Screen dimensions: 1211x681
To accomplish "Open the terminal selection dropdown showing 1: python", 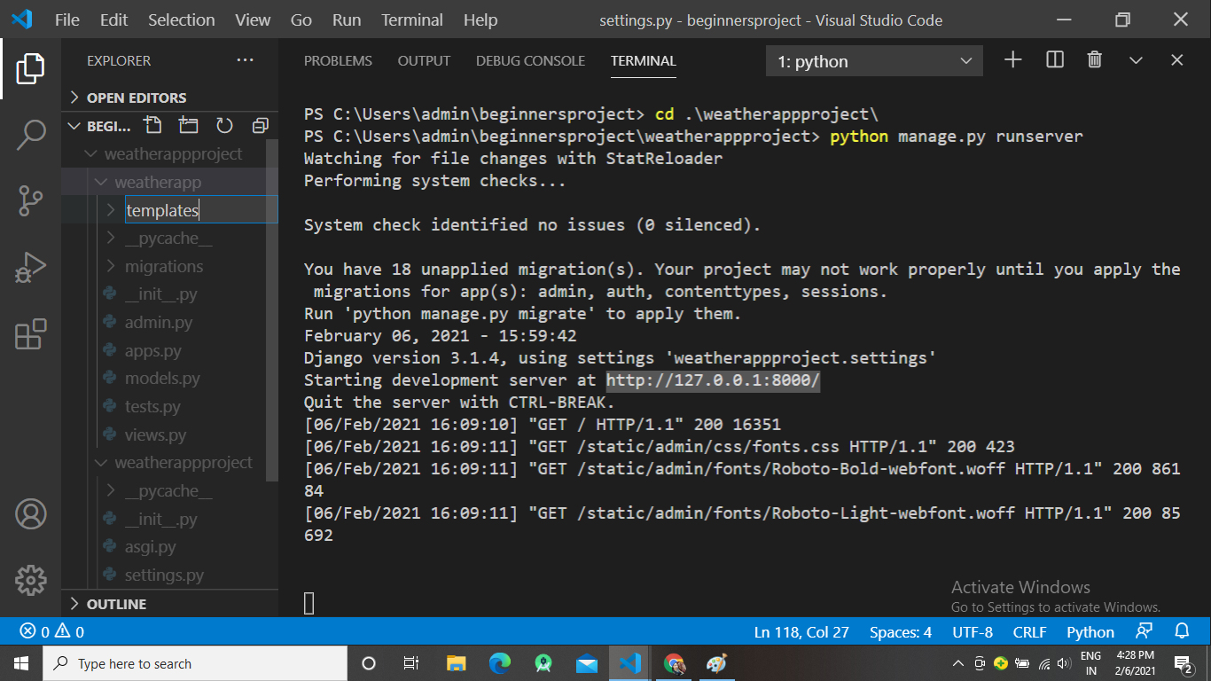I will (x=874, y=60).
